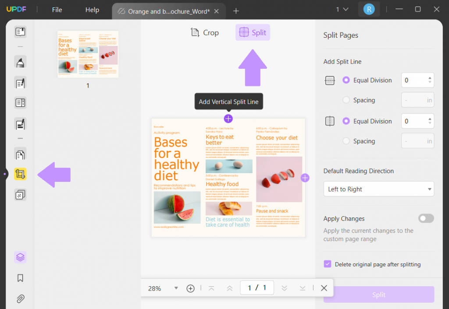449x309 pixels.
Task: Select the Spacing radio button under Add Split Line
Action: click(x=346, y=100)
